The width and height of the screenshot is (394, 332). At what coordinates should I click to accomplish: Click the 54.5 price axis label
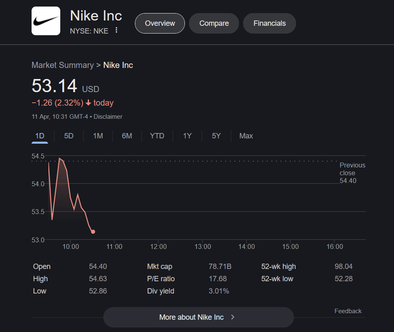pos(38,156)
